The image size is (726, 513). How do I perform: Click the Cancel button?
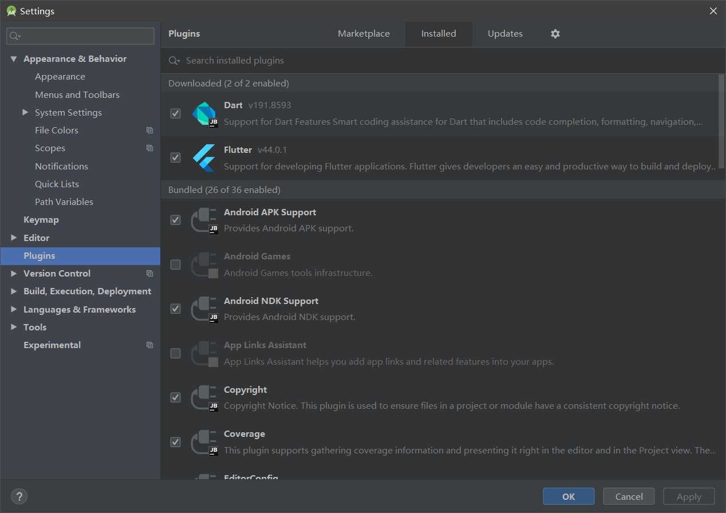click(629, 496)
